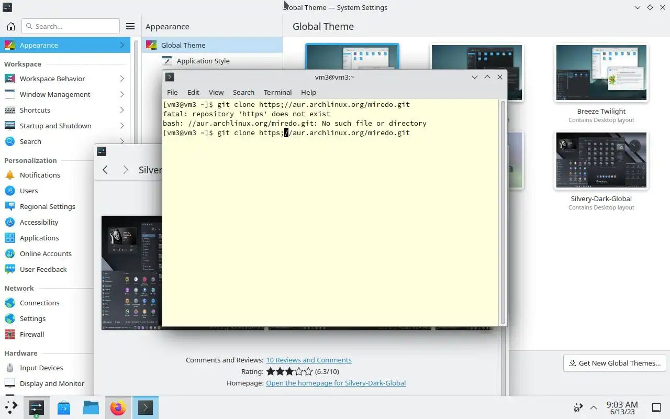
Task: Expand Workspace Behavior chevron
Action: coord(122,79)
